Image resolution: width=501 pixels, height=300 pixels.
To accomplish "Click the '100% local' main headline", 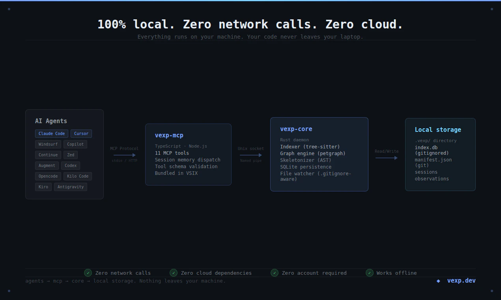I will click(250, 24).
